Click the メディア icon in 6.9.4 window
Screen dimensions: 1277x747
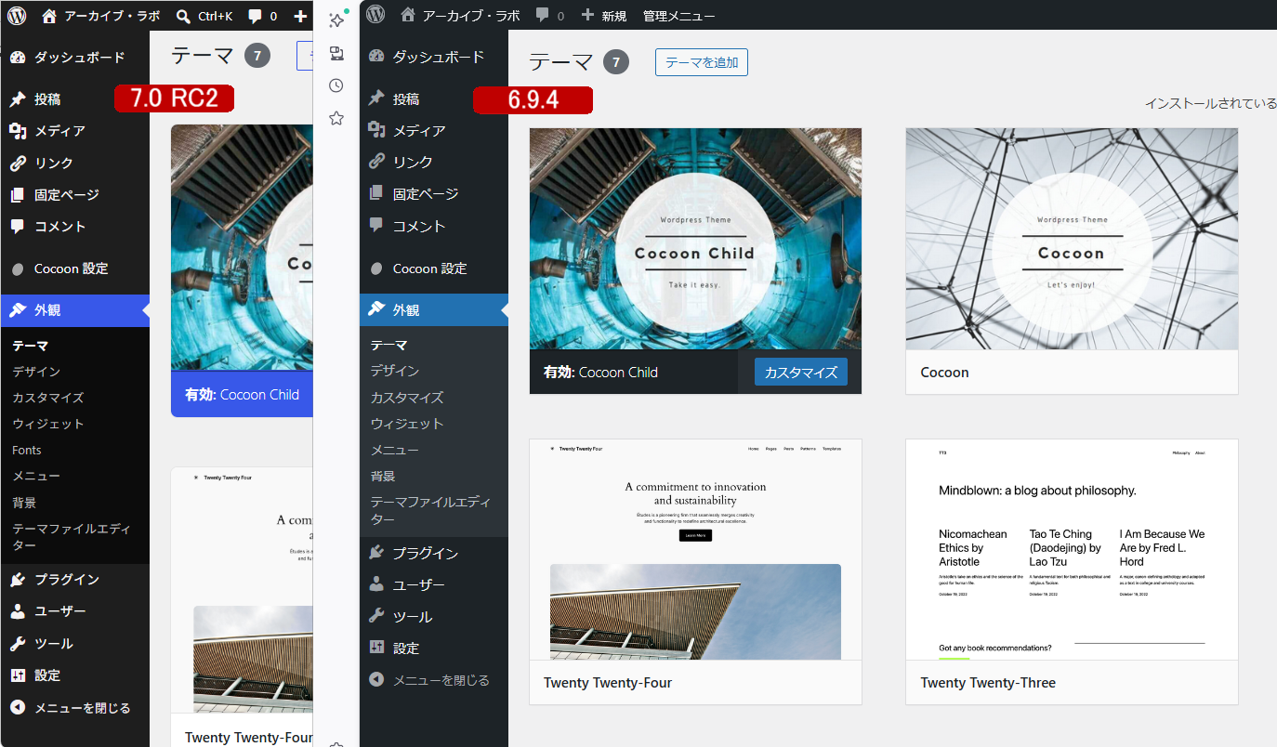point(375,130)
